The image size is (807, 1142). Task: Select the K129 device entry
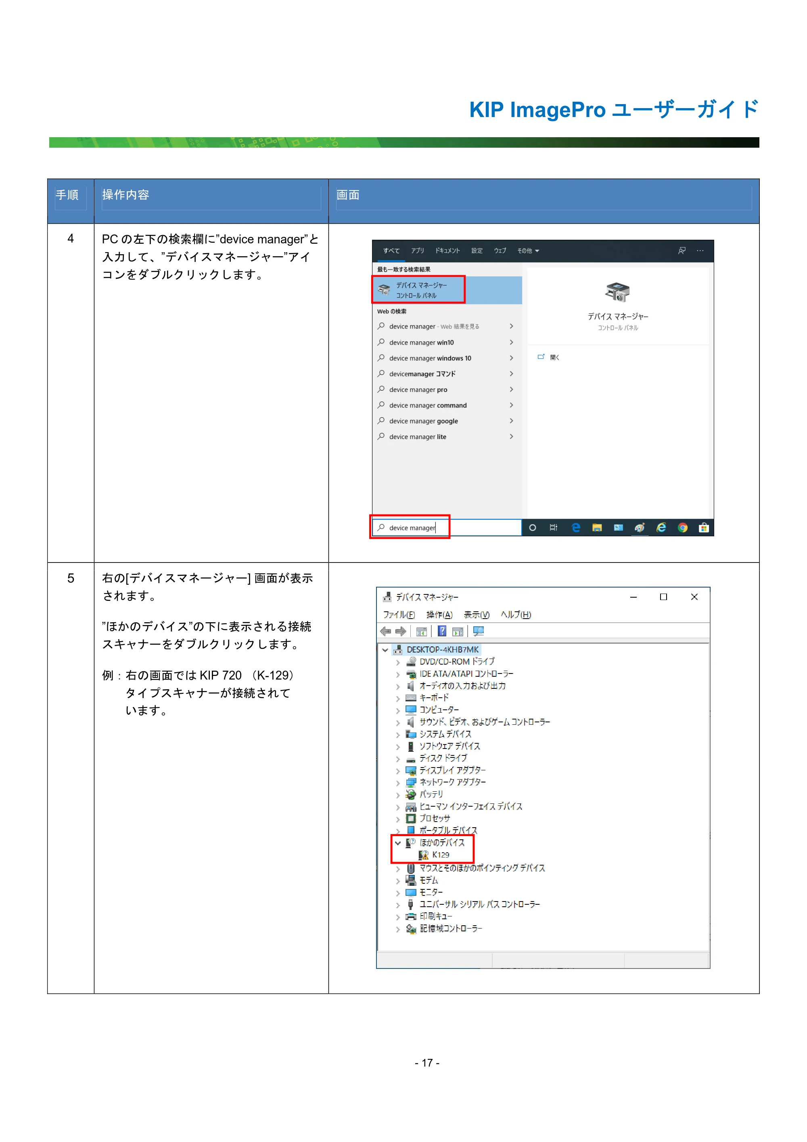(441, 855)
